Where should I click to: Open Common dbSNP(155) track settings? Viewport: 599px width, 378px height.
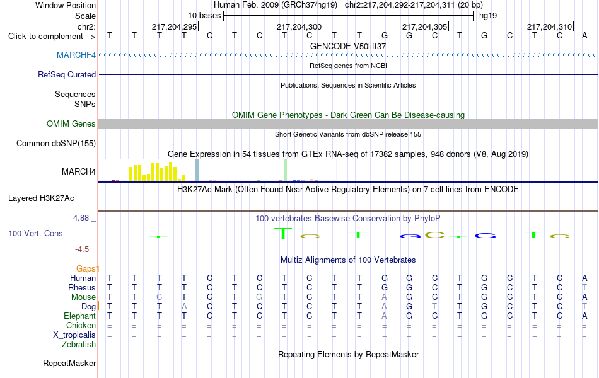tap(55, 143)
